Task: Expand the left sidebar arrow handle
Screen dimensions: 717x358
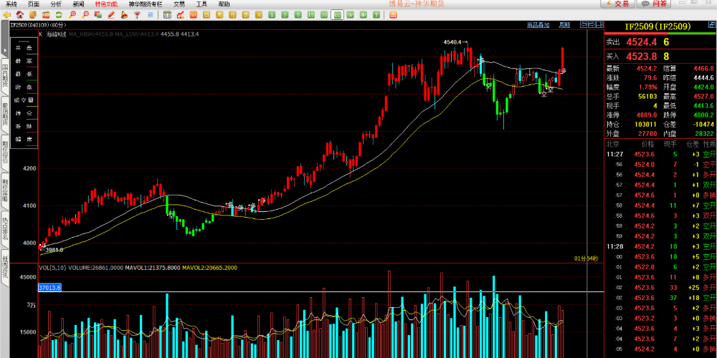Action: 5,39
